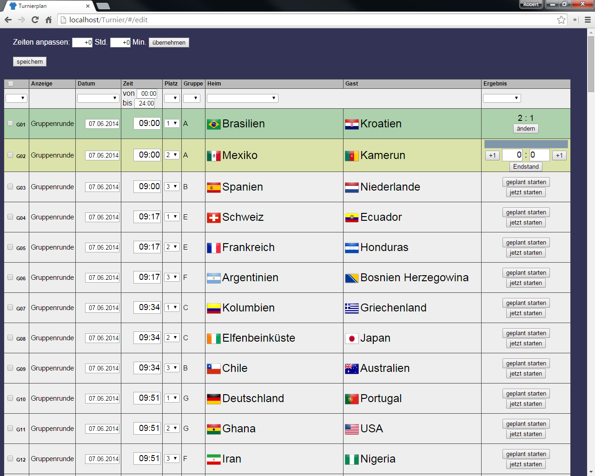Click the speichern button
Image resolution: width=595 pixels, height=476 pixels.
(30, 61)
